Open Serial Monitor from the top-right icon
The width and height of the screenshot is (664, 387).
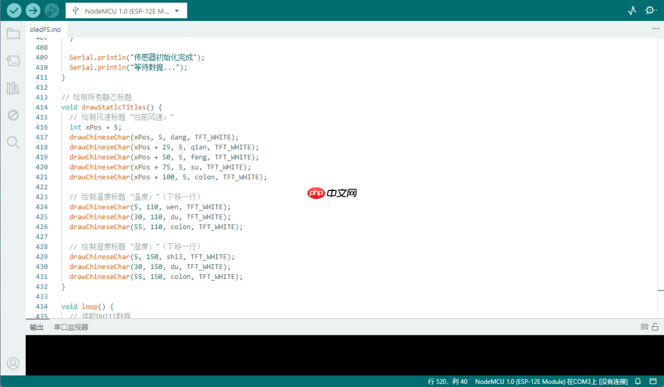tap(650, 10)
